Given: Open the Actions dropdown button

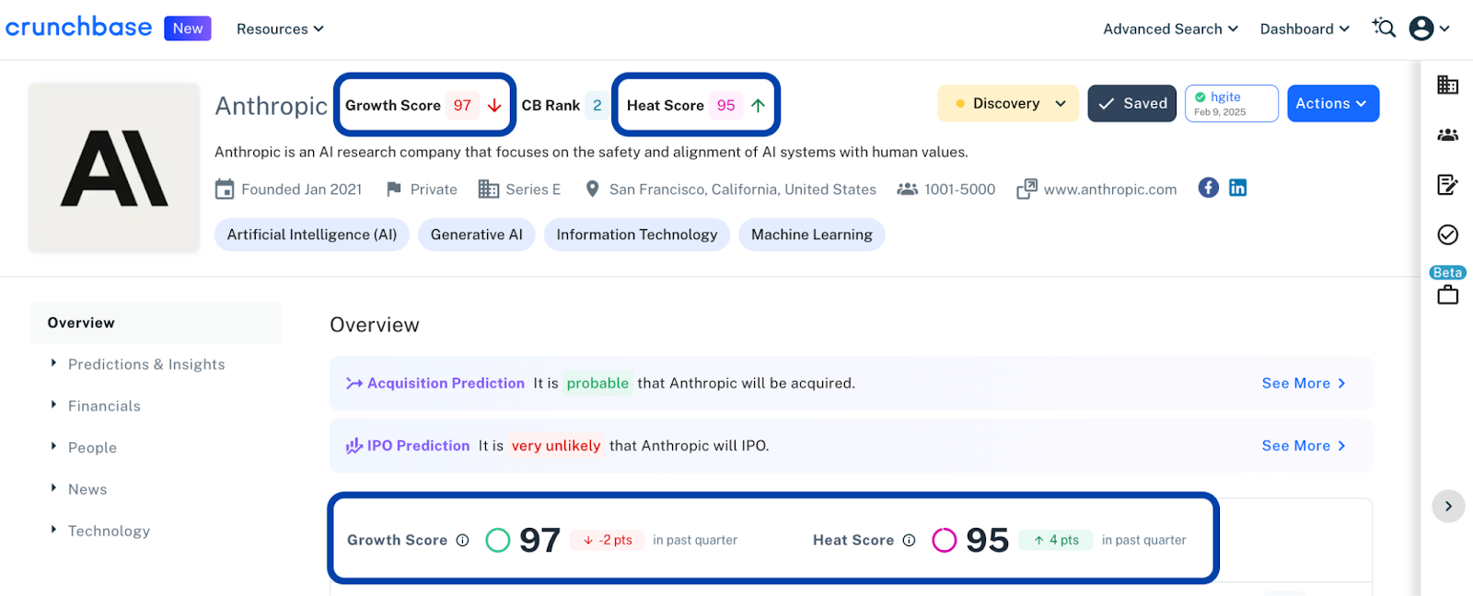Looking at the screenshot, I should 1333,104.
